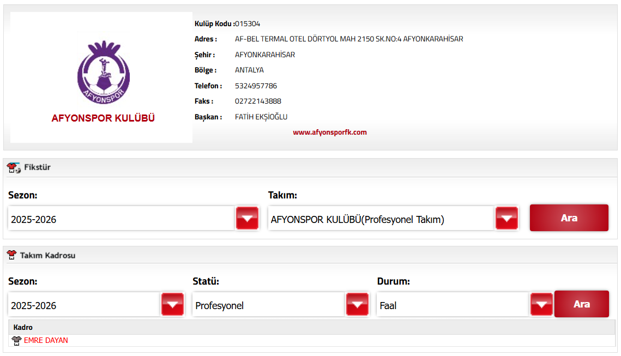The width and height of the screenshot is (621, 356).
Task: Click the region value ANTALYA
Action: pyautogui.click(x=249, y=70)
